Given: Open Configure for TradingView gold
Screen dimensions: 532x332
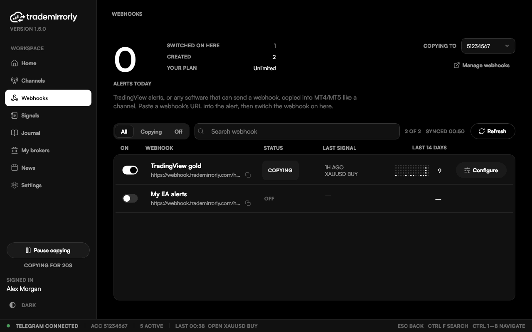Looking at the screenshot, I should tap(481, 170).
